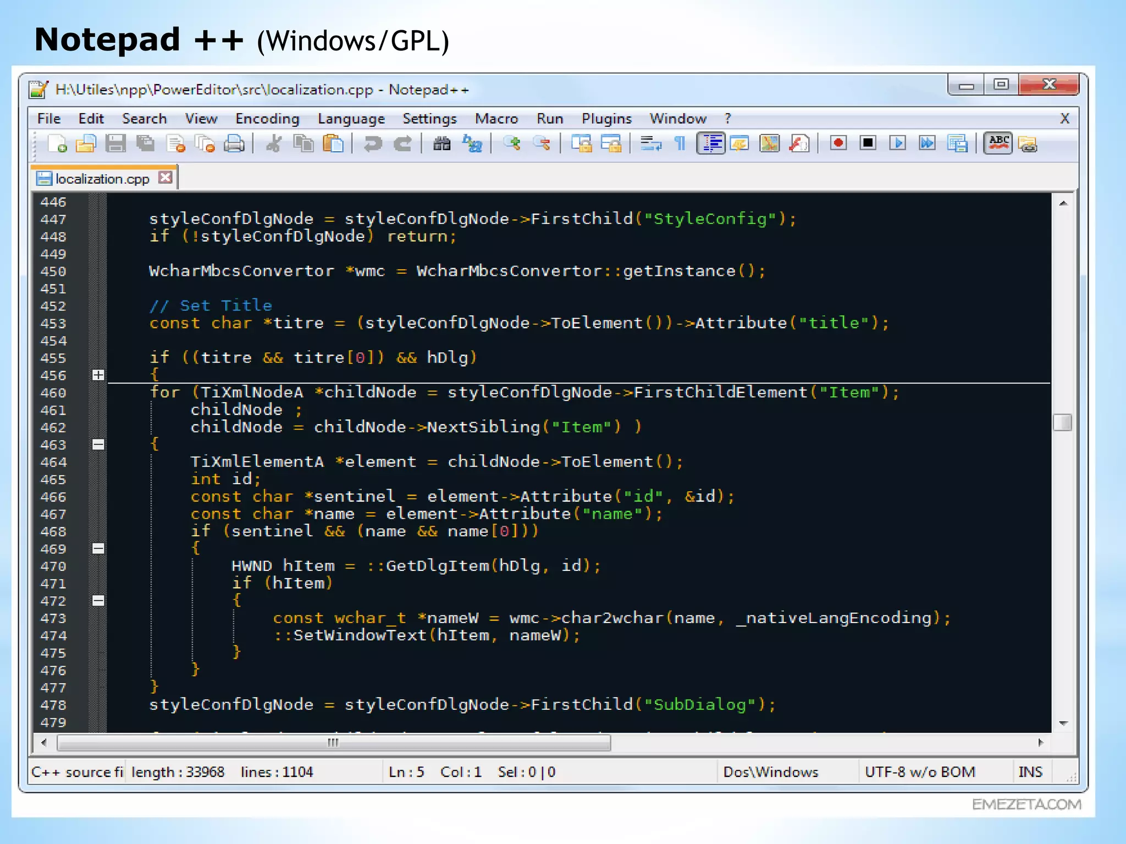This screenshot has width=1126, height=844.
Task: Start macro recording with red dot
Action: [838, 144]
